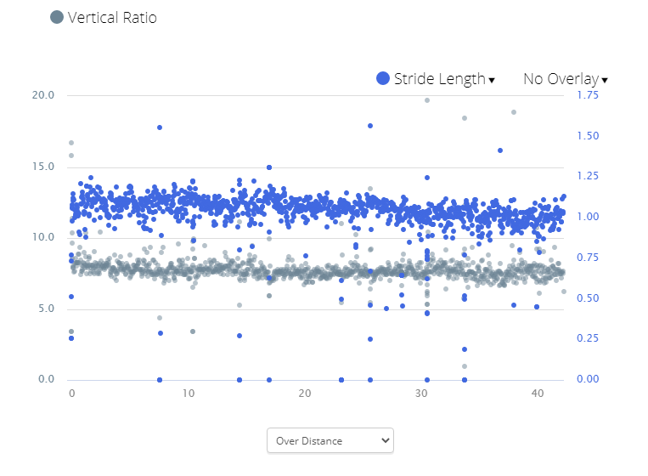The width and height of the screenshot is (648, 476).
Task: Click the 20.0 label on left axis
Action: tap(42, 94)
